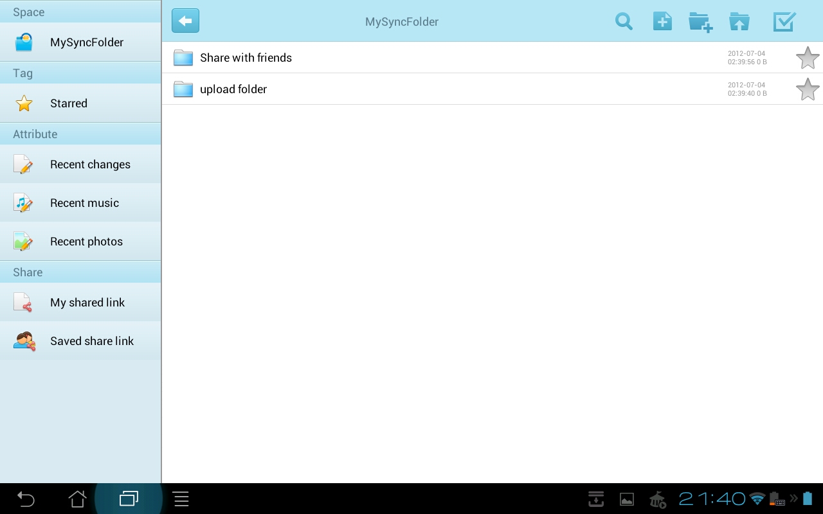View My shared link
Image resolution: width=823 pixels, height=514 pixels.
[80, 303]
